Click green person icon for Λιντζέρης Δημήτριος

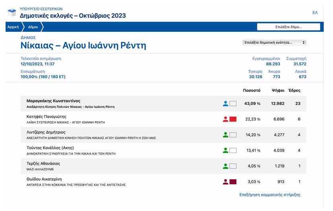click(226, 135)
